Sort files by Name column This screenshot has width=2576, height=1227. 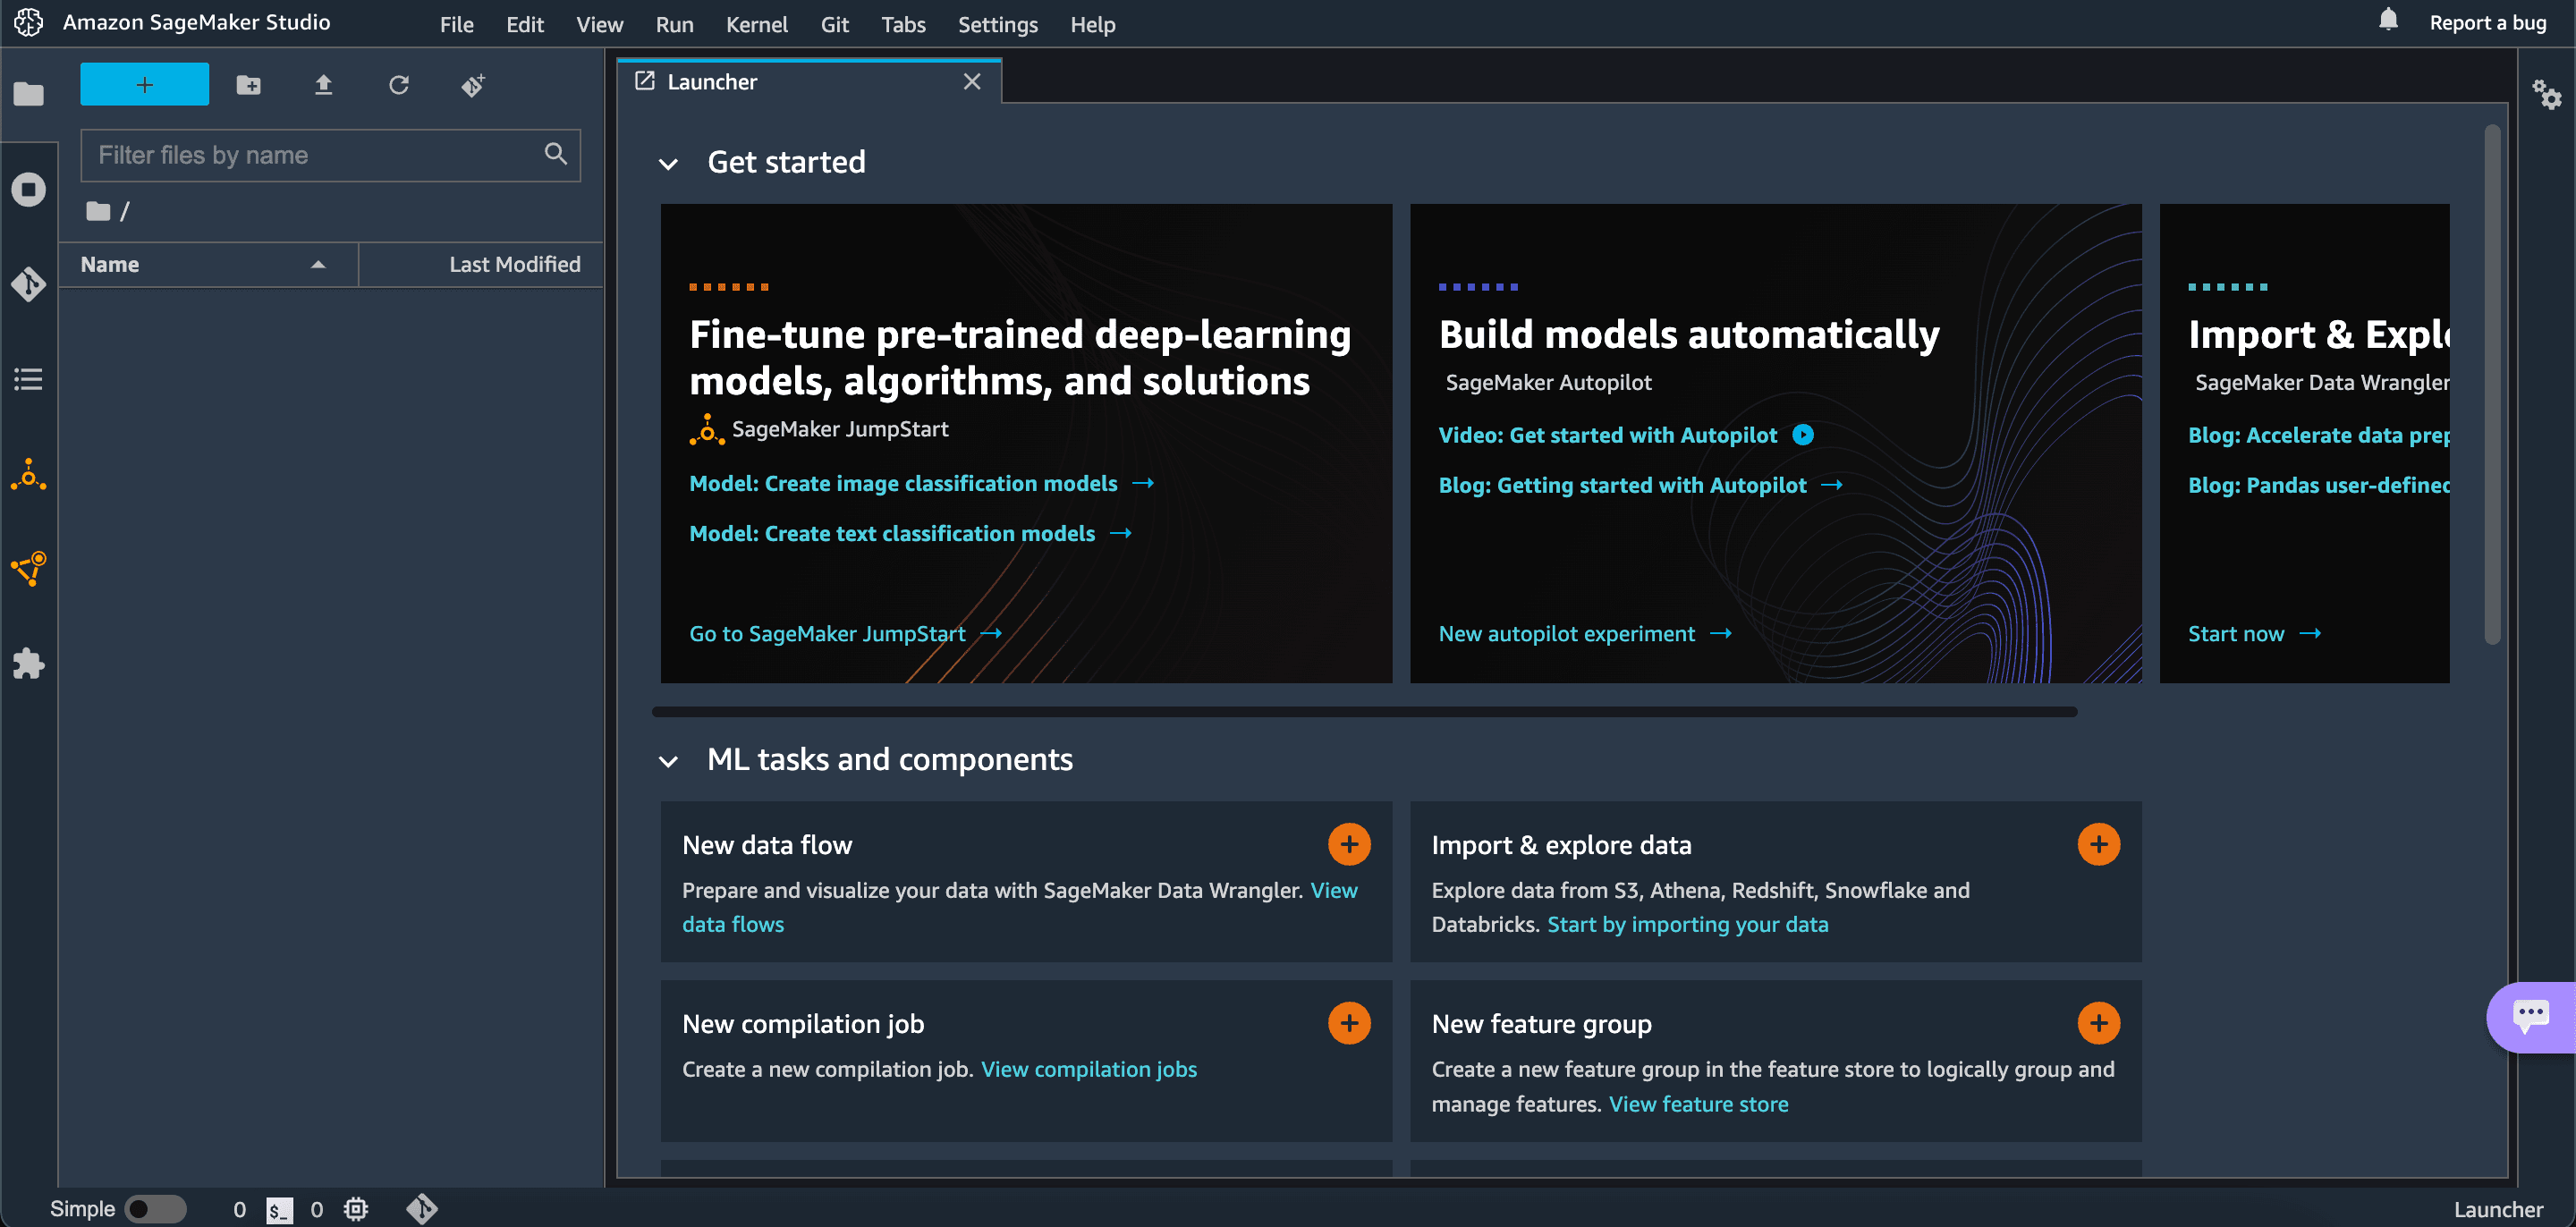click(207, 265)
